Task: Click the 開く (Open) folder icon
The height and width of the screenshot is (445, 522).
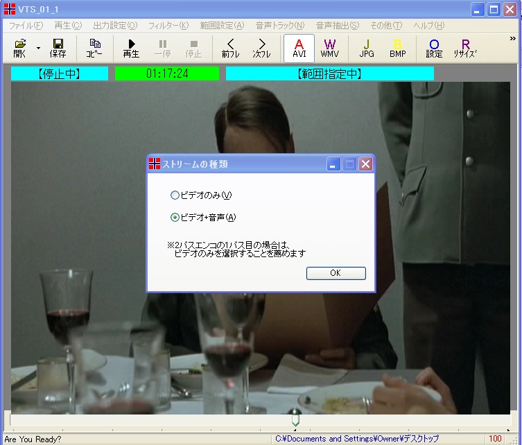Action: [20, 49]
